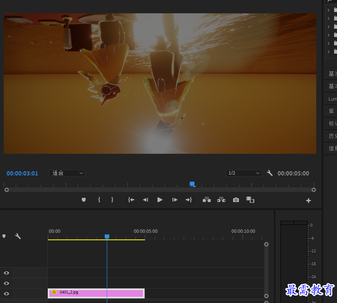Step forward one frame

click(x=175, y=200)
